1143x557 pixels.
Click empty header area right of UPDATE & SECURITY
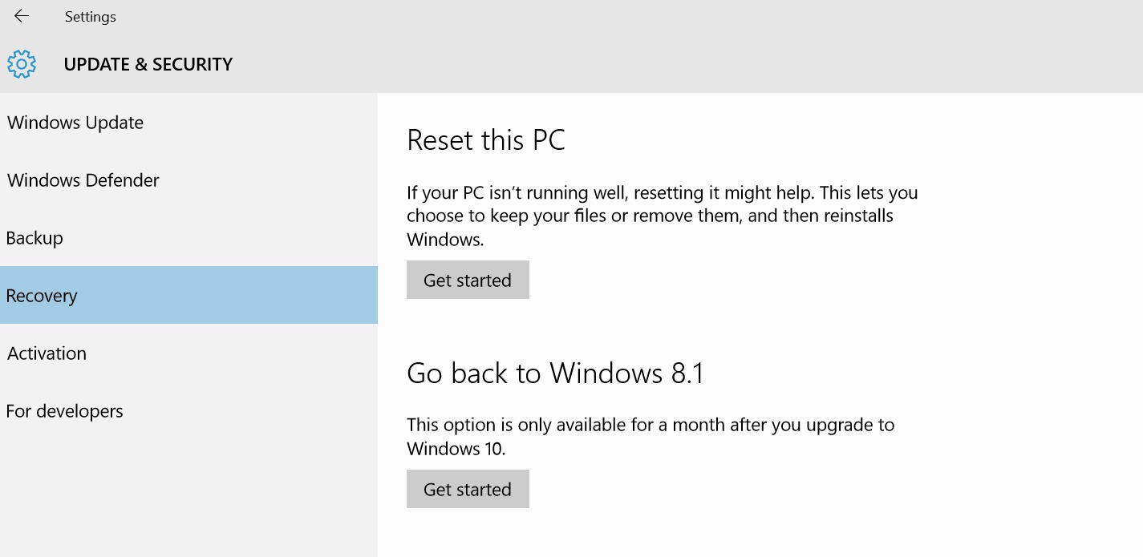(642, 64)
